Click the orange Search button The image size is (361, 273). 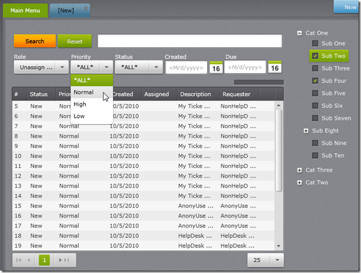pyautogui.click(x=35, y=41)
